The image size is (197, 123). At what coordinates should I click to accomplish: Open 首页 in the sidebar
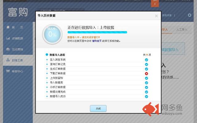pos(18,27)
